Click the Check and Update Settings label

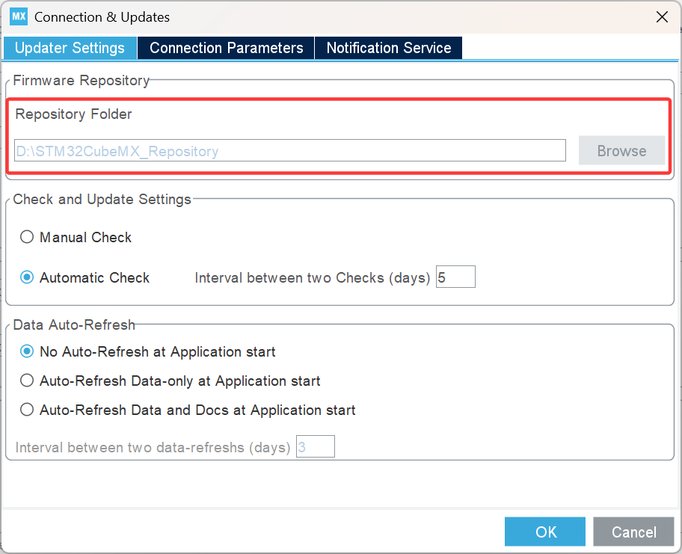point(102,199)
